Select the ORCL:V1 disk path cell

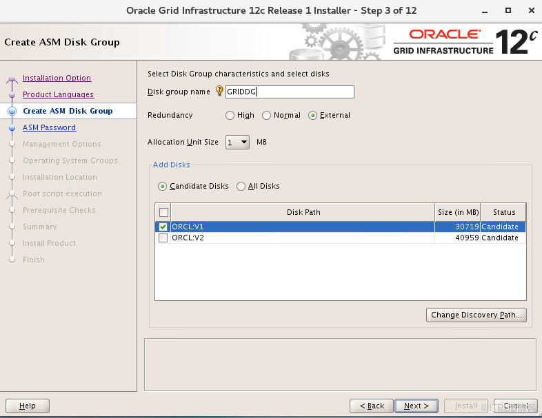coord(303,227)
